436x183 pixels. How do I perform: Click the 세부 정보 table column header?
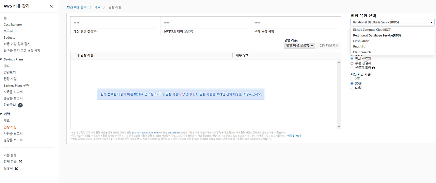tap(242, 55)
